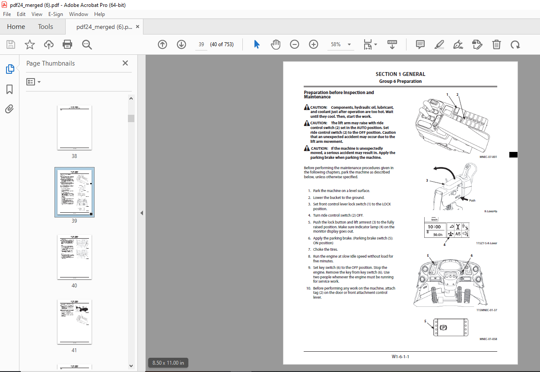Click the "K-Lever4a" figure caption
The height and width of the screenshot is (372, 540).
pyautogui.click(x=491, y=211)
